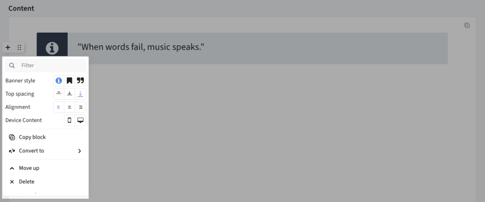Click the Filter search field
This screenshot has width=485, height=202.
point(45,65)
